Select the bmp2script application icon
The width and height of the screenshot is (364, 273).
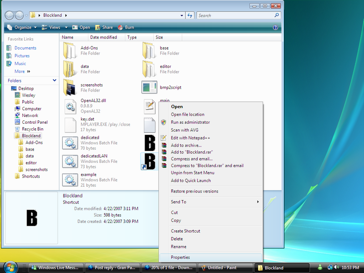coord(149,87)
